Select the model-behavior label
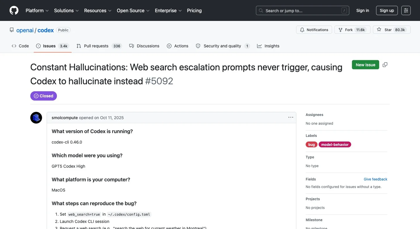The image size is (420, 229). [x=335, y=144]
